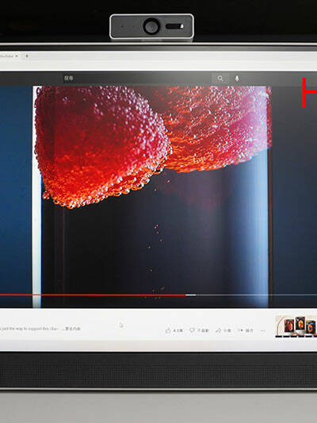This screenshot has width=317, height=423.
Task: Expand the description via 更多內容 link
Action: (73, 329)
